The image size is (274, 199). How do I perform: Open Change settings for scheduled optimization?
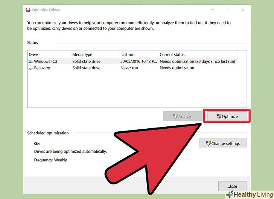point(223,143)
